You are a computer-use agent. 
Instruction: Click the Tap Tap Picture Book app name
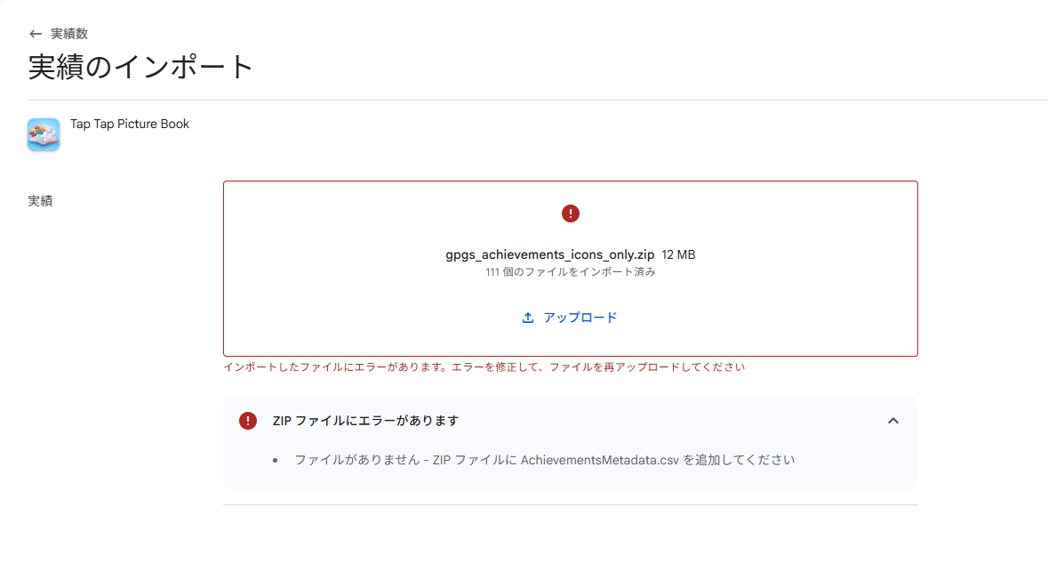130,125
